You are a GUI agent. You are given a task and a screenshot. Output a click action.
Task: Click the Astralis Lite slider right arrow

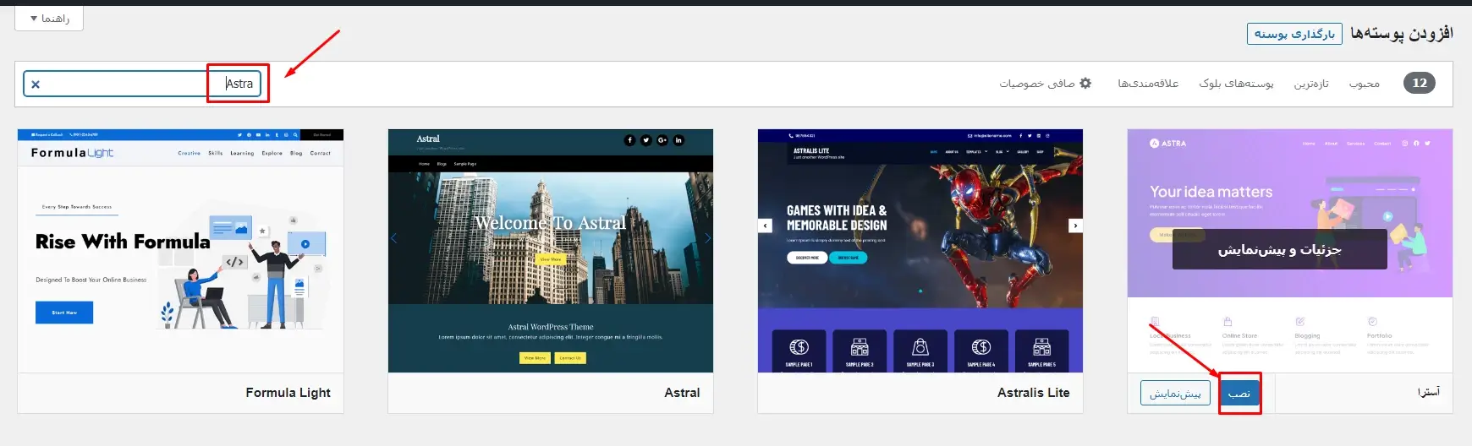click(x=1075, y=226)
